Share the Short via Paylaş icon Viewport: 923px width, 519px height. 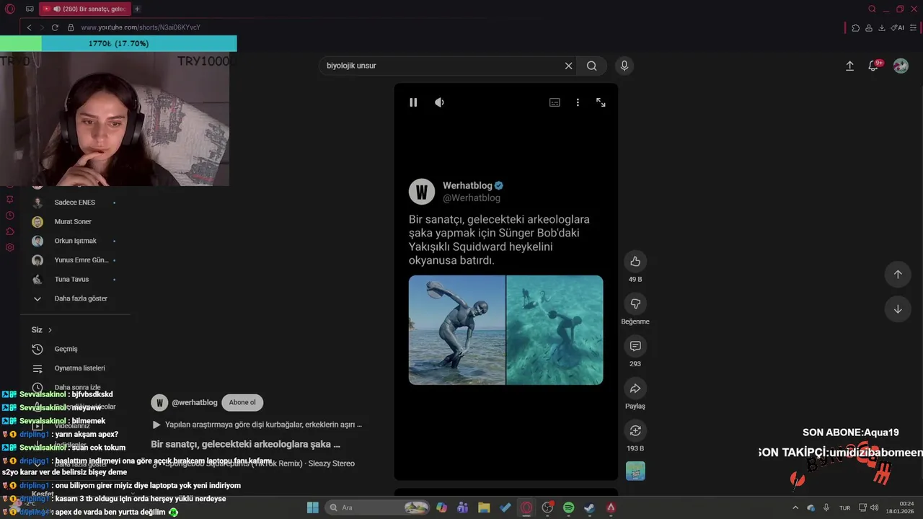point(635,389)
